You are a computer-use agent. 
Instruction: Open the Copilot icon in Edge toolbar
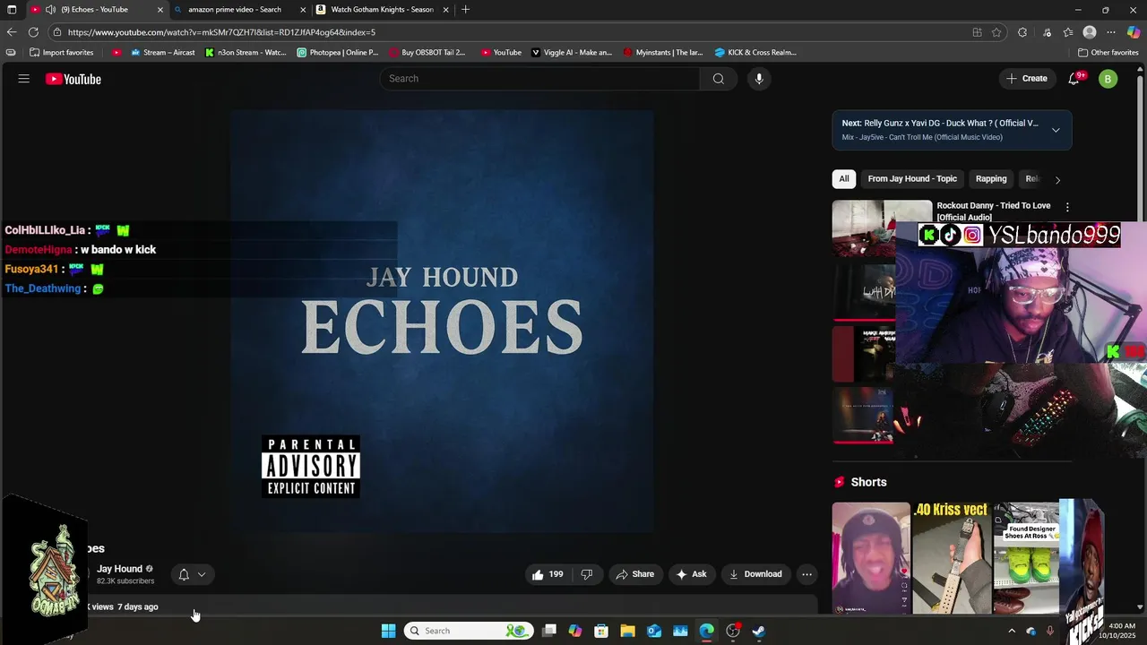click(1134, 32)
